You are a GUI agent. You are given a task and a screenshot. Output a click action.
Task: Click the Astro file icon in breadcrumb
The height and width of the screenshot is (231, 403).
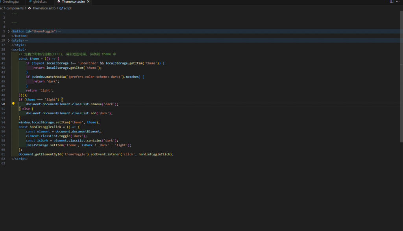pos(30,8)
